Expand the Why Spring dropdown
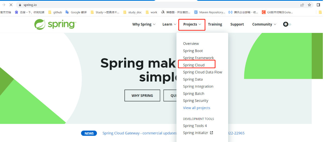Image resolution: width=328 pixels, height=142 pixels. tap(144, 24)
